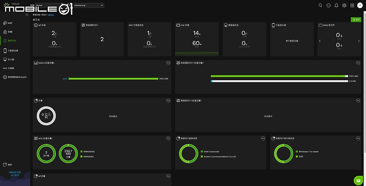Open the firewall sidebar item

(x=9, y=59)
